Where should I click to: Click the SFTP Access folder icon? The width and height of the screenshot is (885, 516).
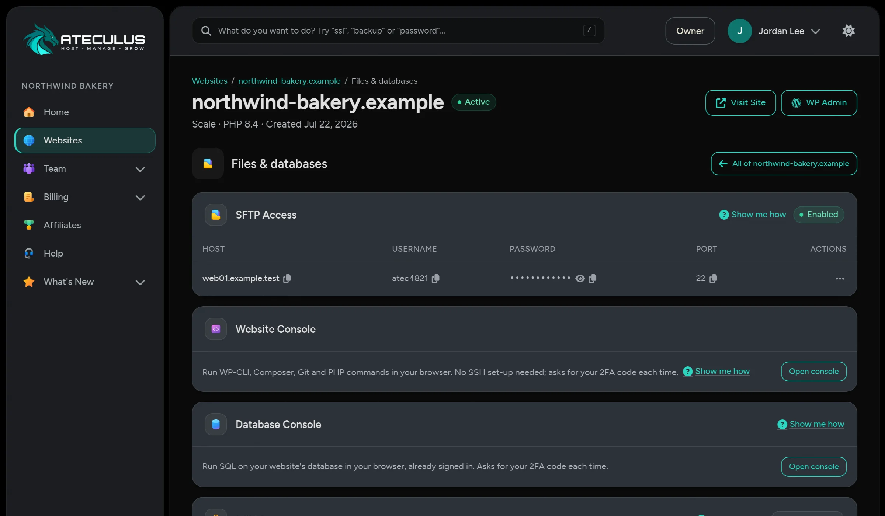(216, 215)
